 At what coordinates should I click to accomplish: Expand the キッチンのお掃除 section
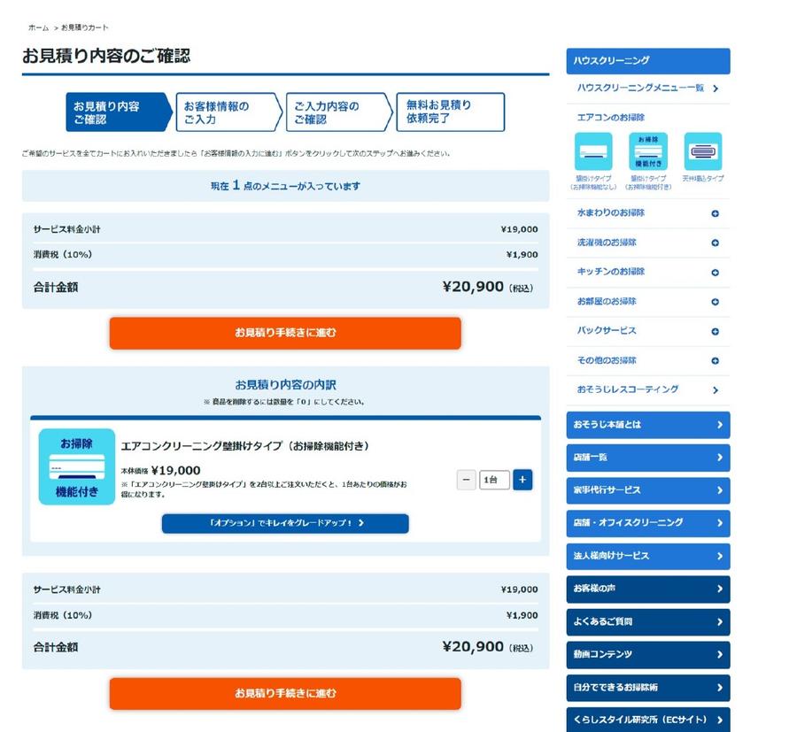pos(716,272)
